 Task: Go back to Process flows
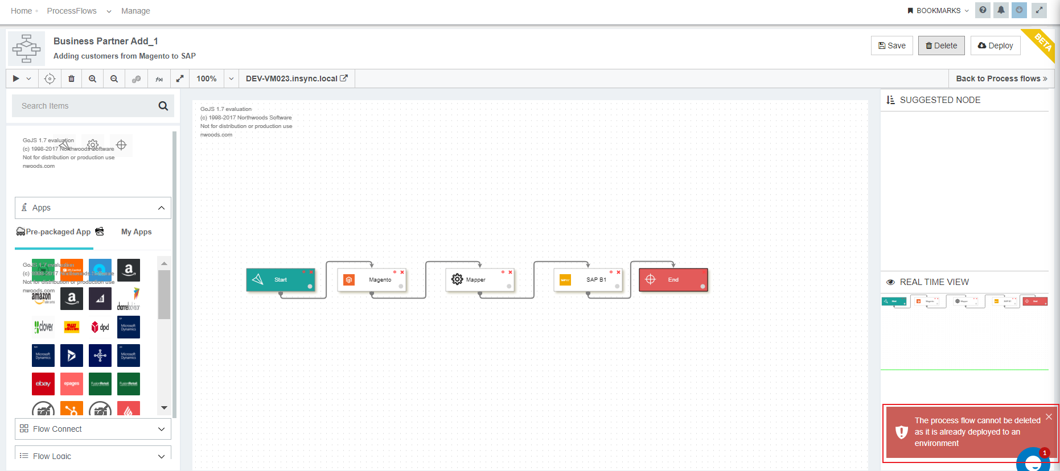pos(1001,78)
